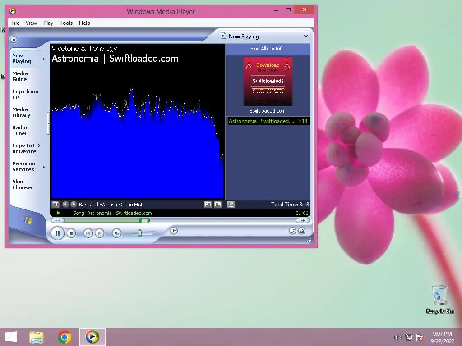Open the Action Center flag icon
This screenshot has width=462, height=346.
pos(420,337)
